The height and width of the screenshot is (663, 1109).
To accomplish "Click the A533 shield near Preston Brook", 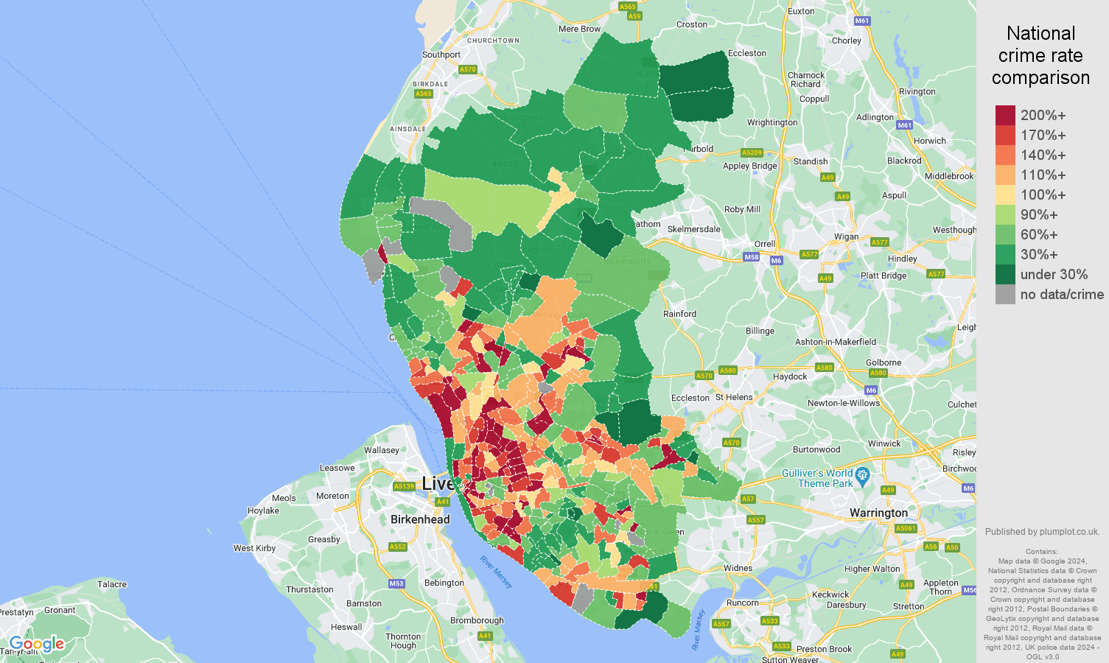I will [x=781, y=646].
